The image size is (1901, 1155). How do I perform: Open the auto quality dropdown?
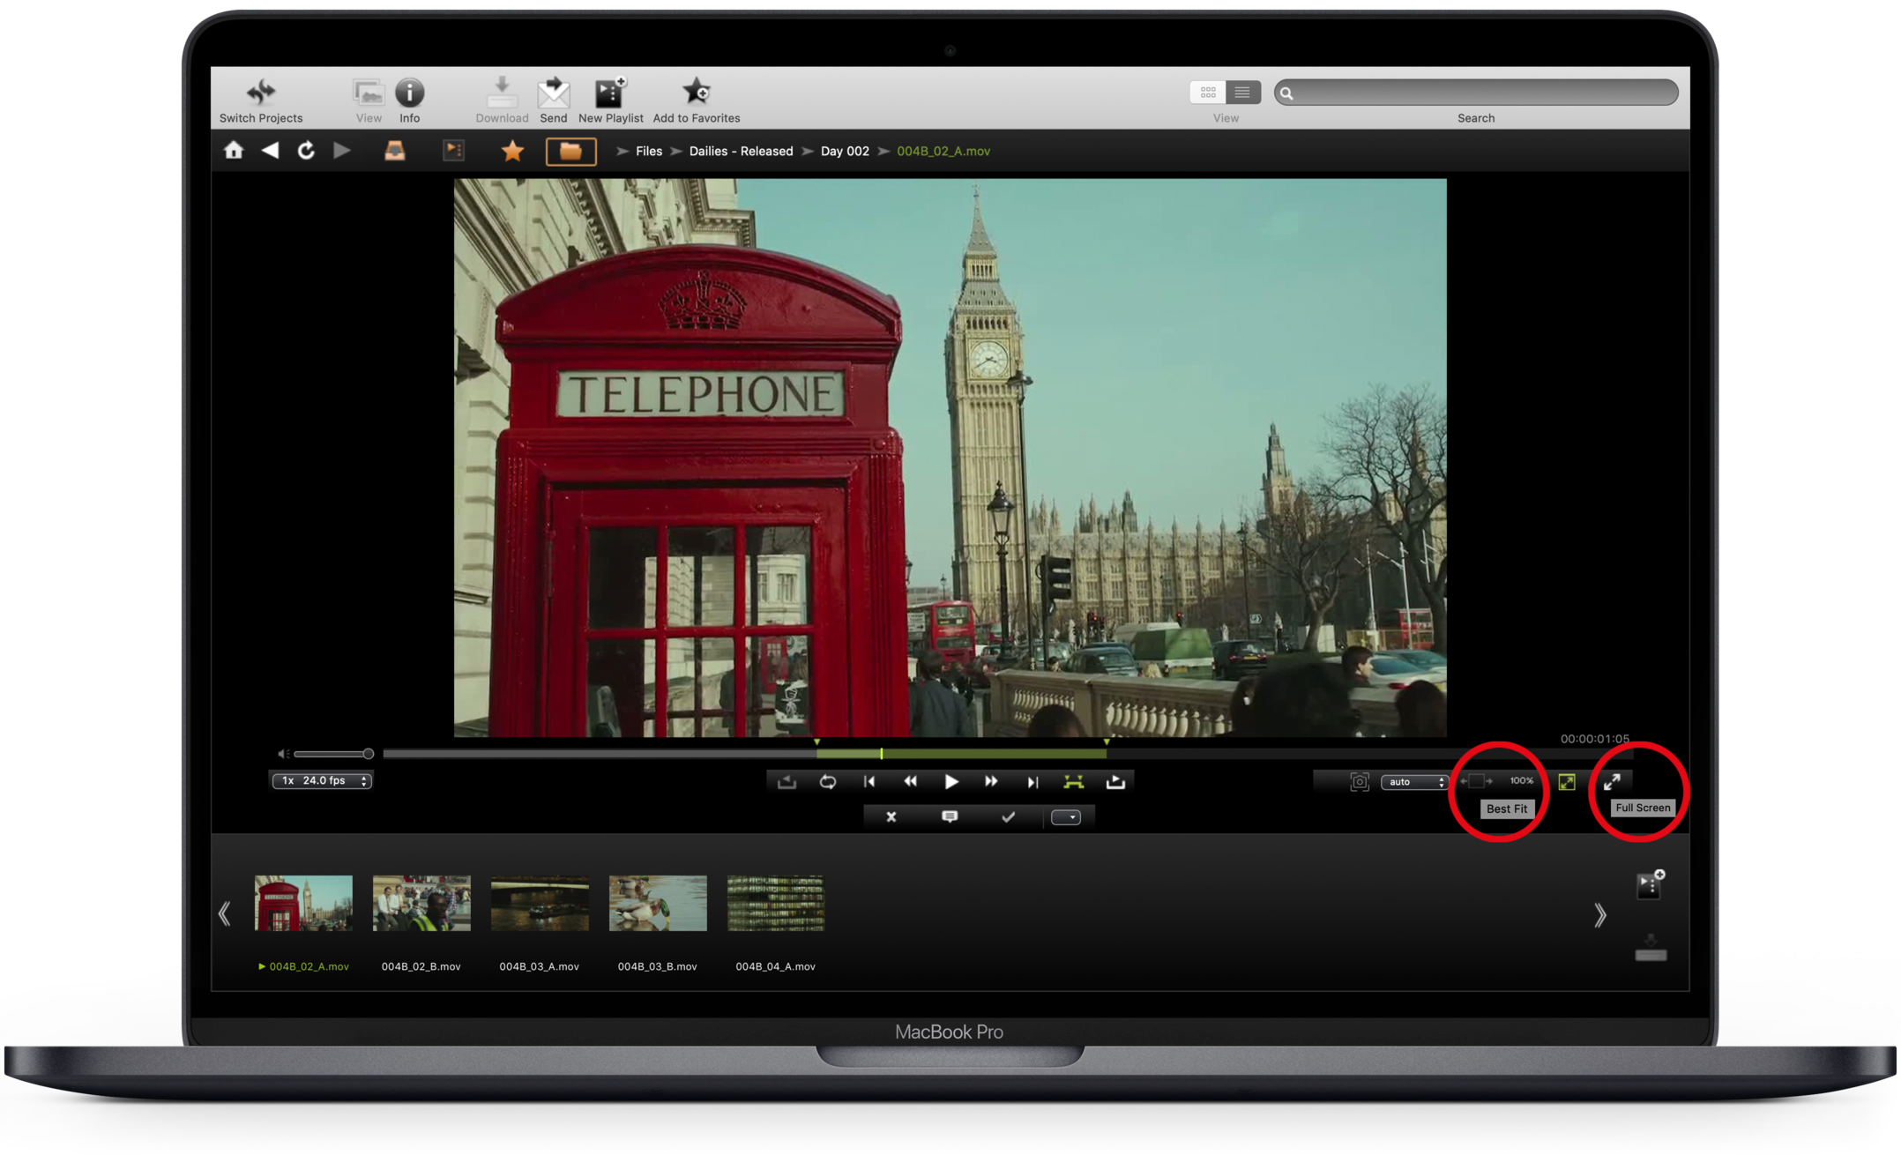click(x=1414, y=782)
